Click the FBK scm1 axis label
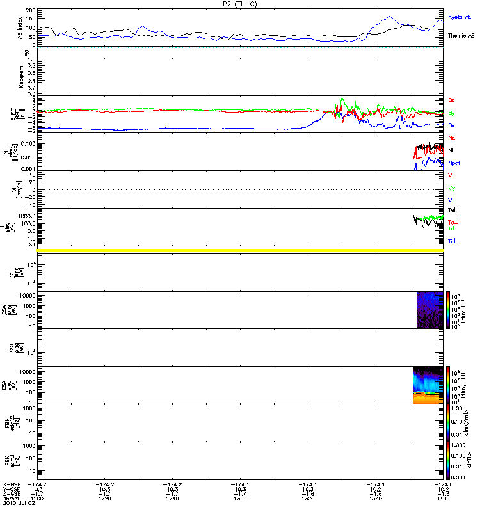480x512 pixels. click(x=12, y=461)
